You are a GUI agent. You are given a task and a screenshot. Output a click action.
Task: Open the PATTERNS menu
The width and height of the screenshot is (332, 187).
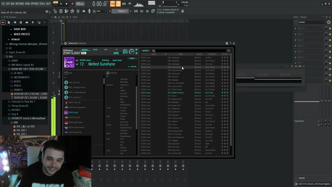coord(20,4)
